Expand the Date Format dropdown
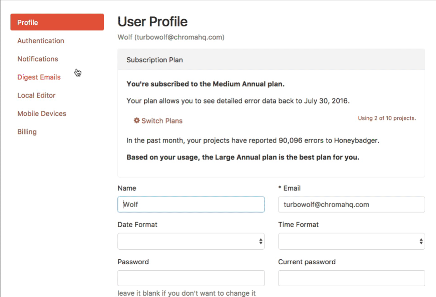The width and height of the screenshot is (436, 297). [191, 242]
